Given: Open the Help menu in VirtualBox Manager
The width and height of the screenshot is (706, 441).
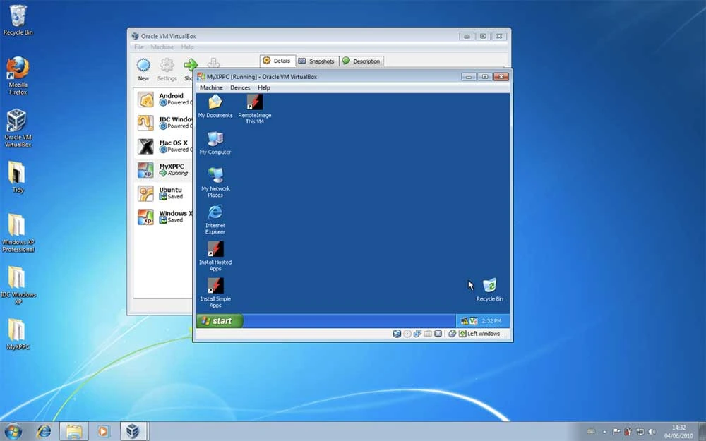Looking at the screenshot, I should (187, 47).
